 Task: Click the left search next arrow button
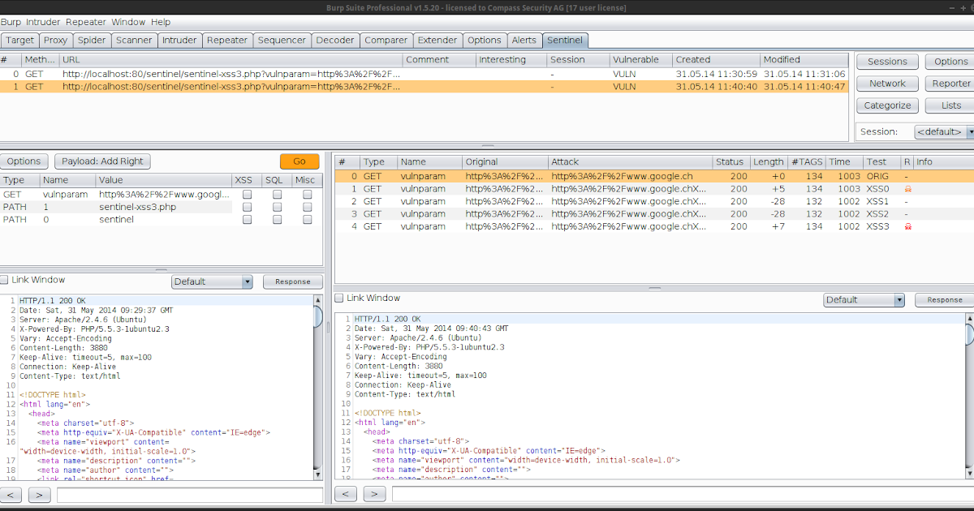tap(39, 495)
